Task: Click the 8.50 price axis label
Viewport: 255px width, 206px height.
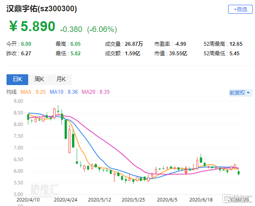Action: (18, 113)
